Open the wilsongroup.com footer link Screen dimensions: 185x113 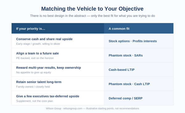[73, 108]
